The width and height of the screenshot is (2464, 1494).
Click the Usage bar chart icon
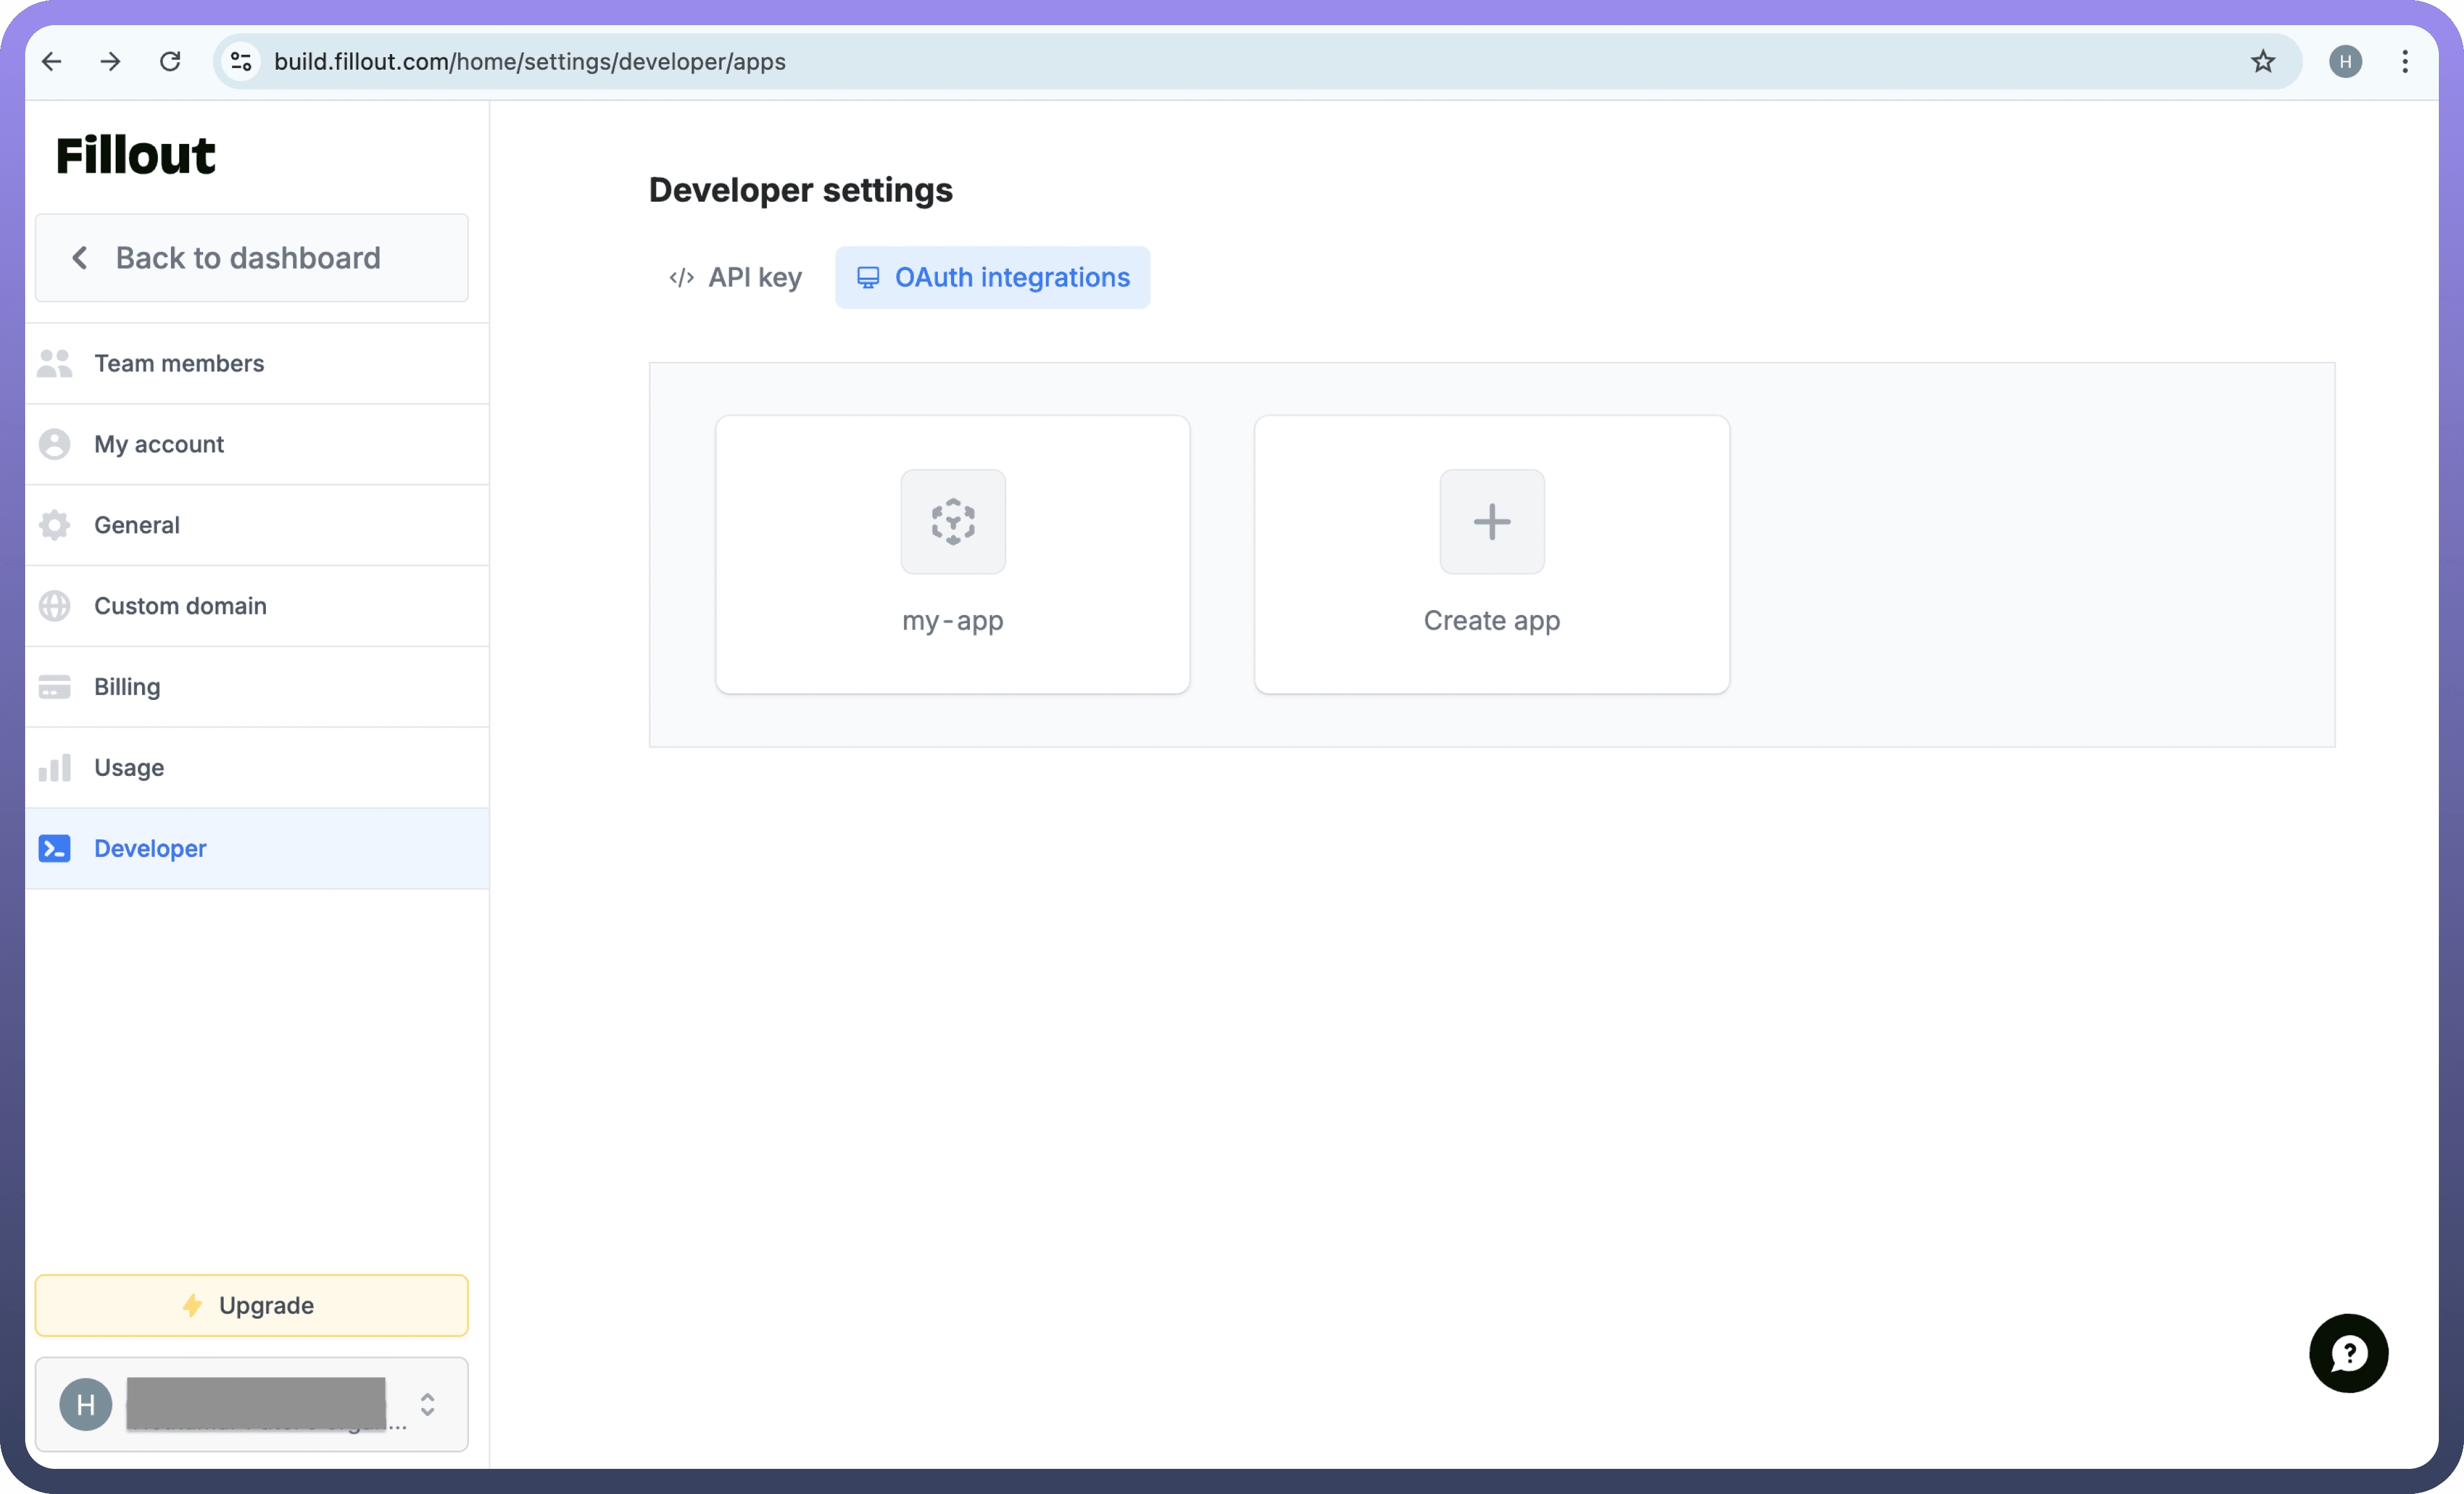[55, 768]
